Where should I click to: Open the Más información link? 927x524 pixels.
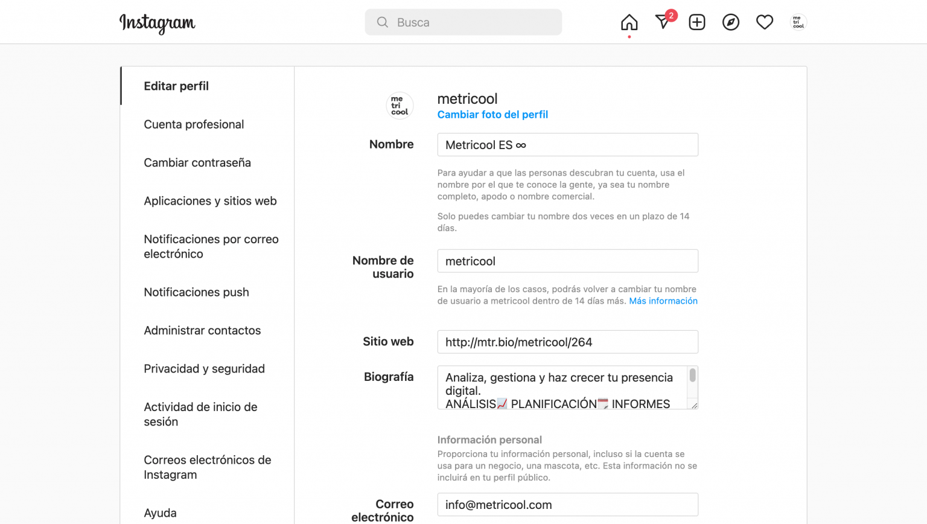point(663,301)
